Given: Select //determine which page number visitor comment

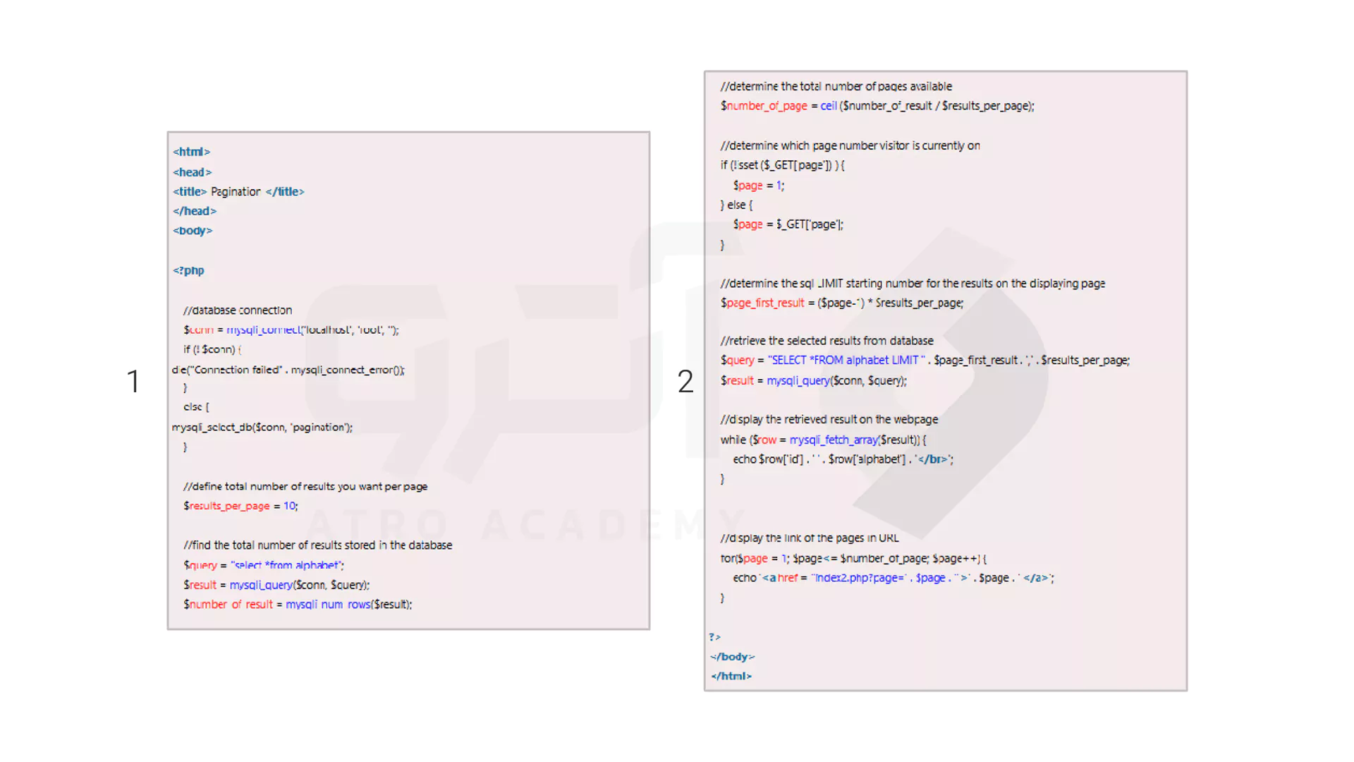Looking at the screenshot, I should point(850,145).
